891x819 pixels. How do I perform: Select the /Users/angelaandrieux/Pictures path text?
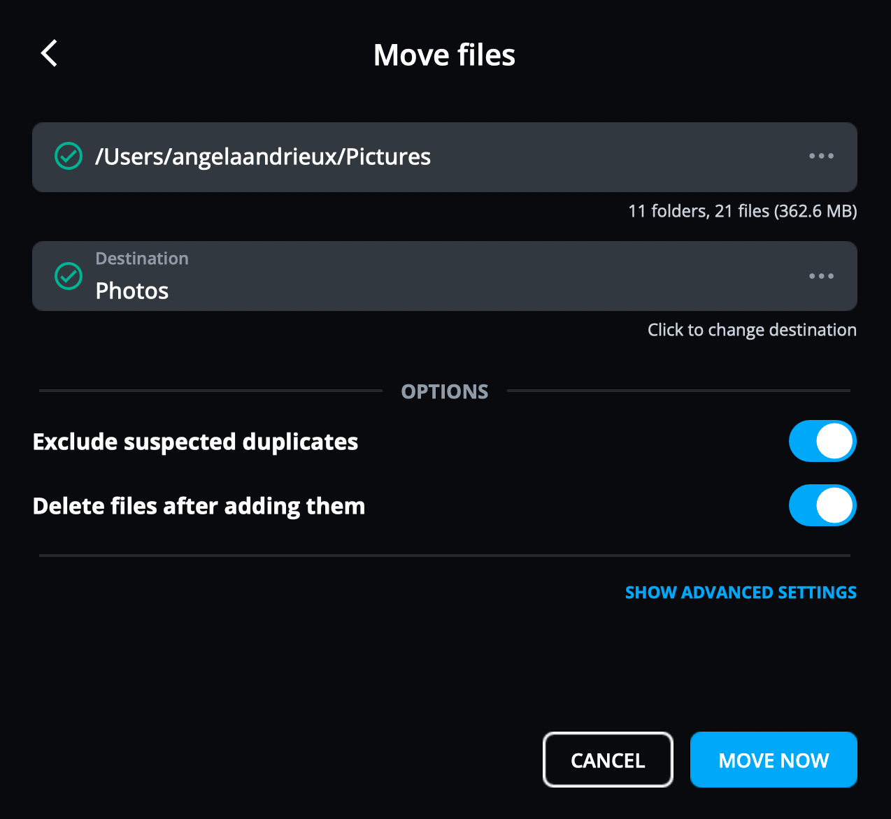coord(263,157)
